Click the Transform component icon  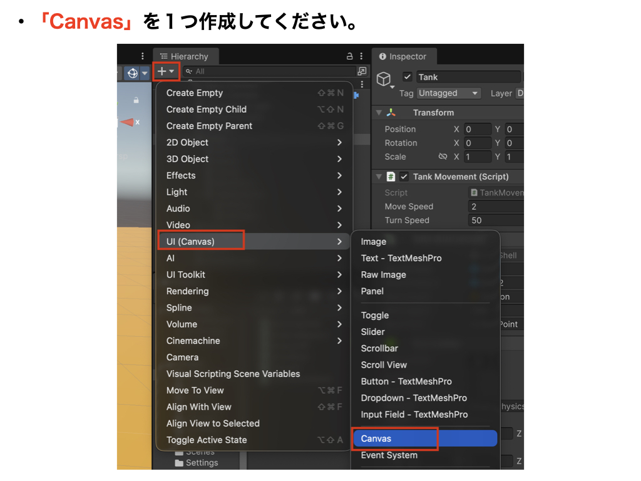point(391,113)
